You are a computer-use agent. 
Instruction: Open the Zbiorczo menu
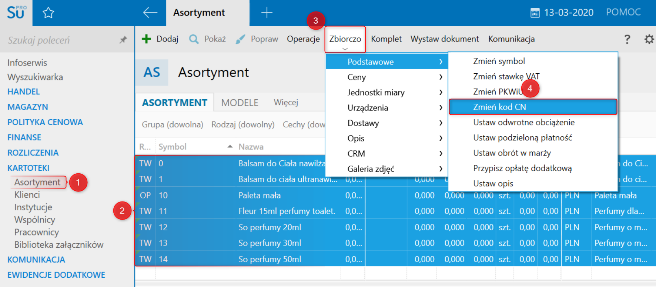[345, 39]
